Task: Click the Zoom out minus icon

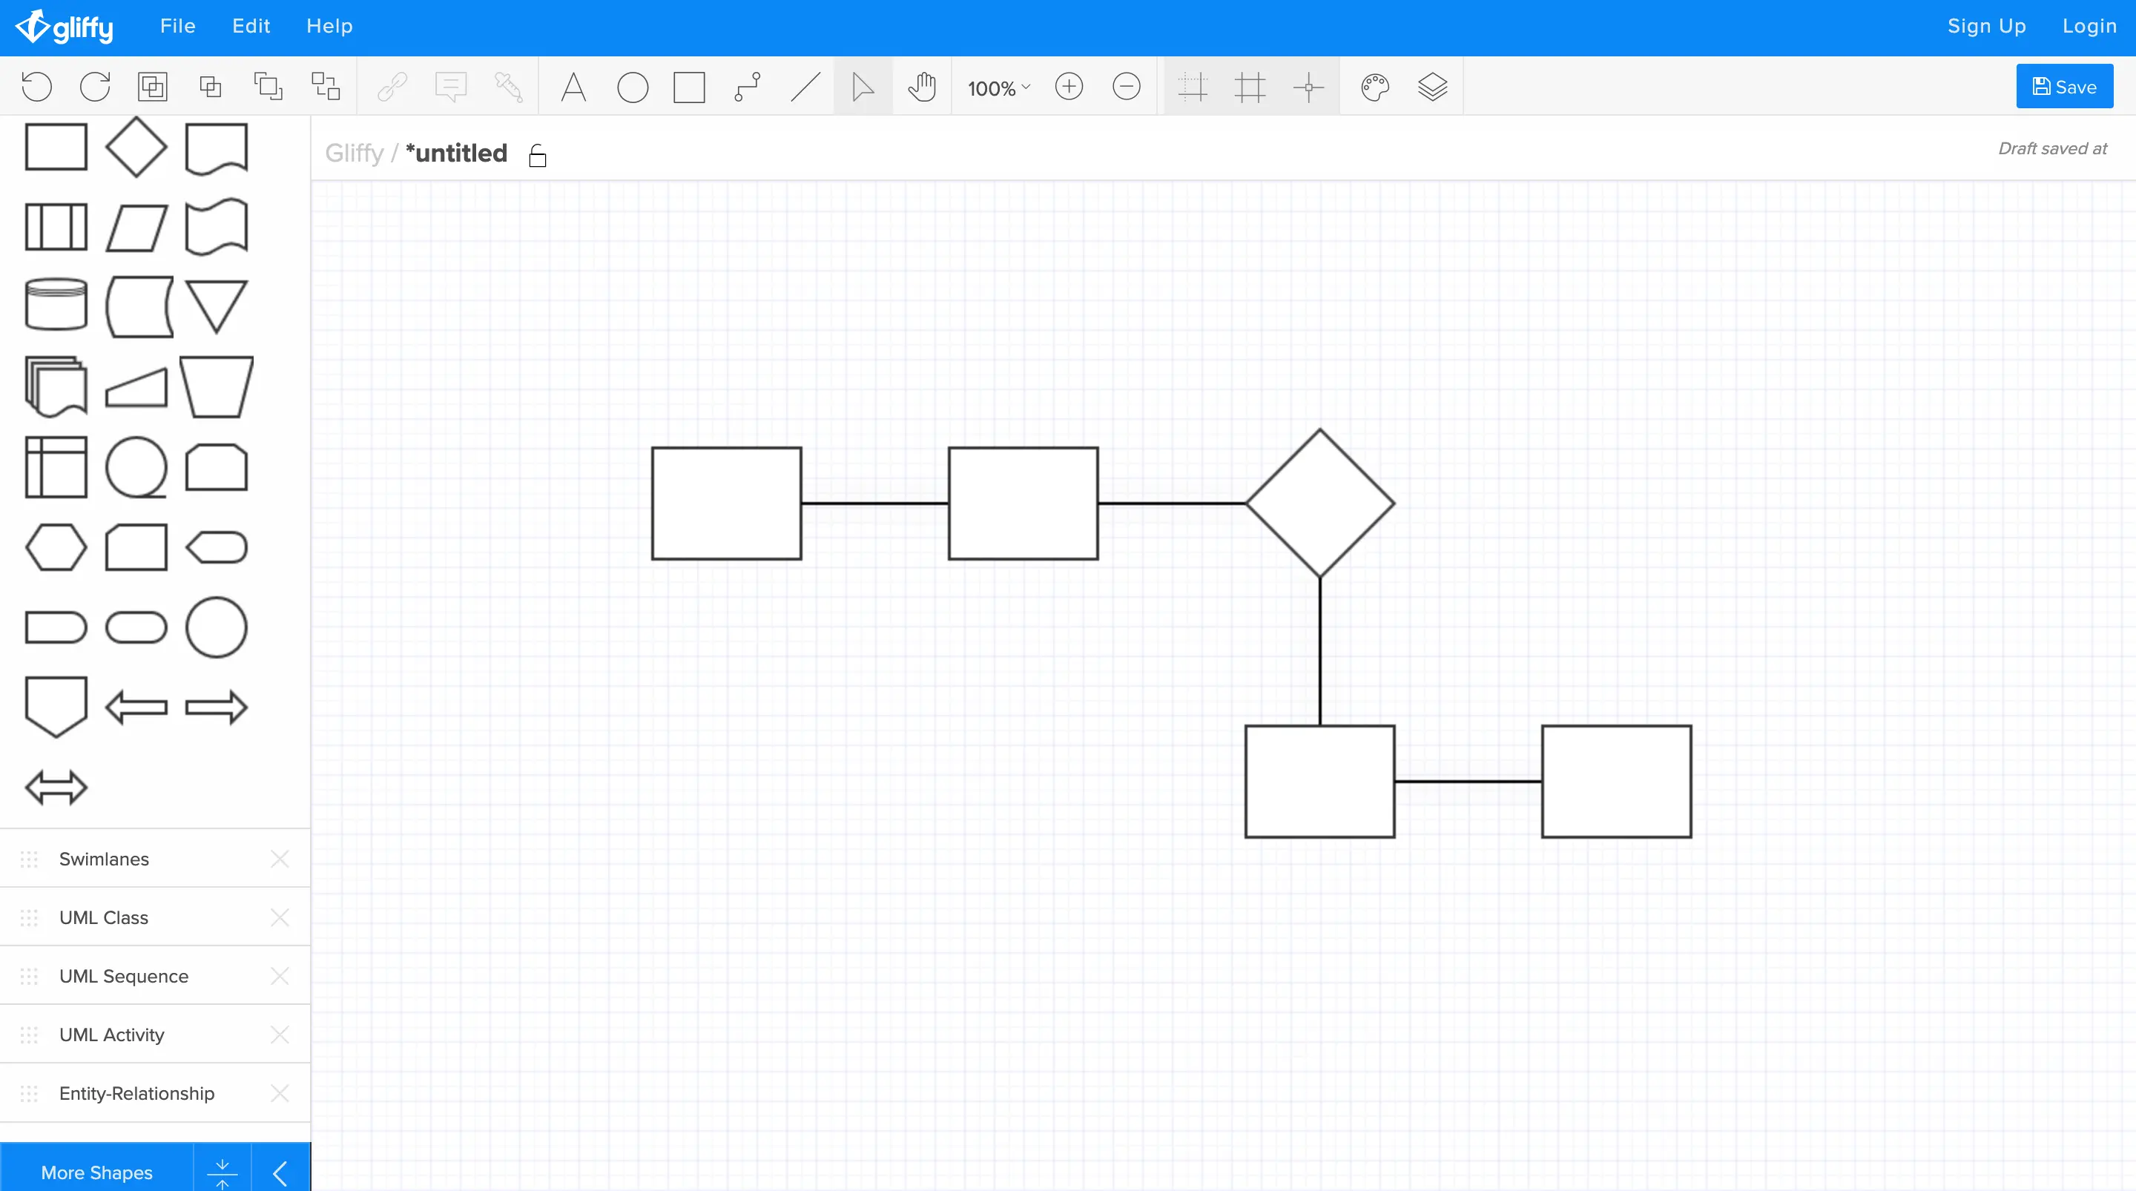Action: point(1126,86)
